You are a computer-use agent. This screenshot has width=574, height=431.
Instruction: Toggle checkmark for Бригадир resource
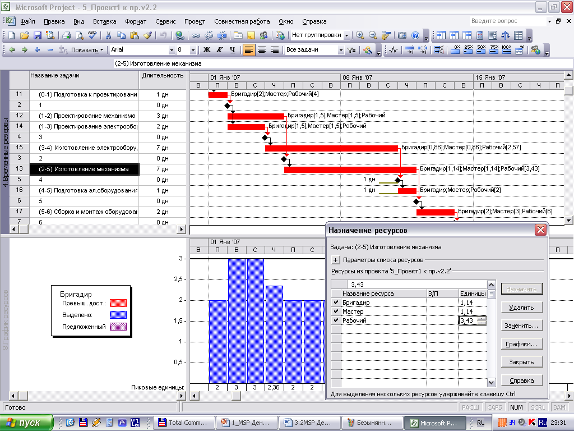(336, 302)
